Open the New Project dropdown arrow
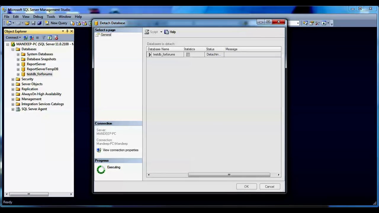Image resolution: width=379 pixels, height=213 pixels. (x=13, y=23)
